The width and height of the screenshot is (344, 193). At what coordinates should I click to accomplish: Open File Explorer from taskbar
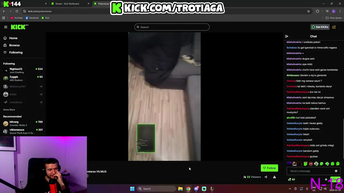(x=180, y=189)
